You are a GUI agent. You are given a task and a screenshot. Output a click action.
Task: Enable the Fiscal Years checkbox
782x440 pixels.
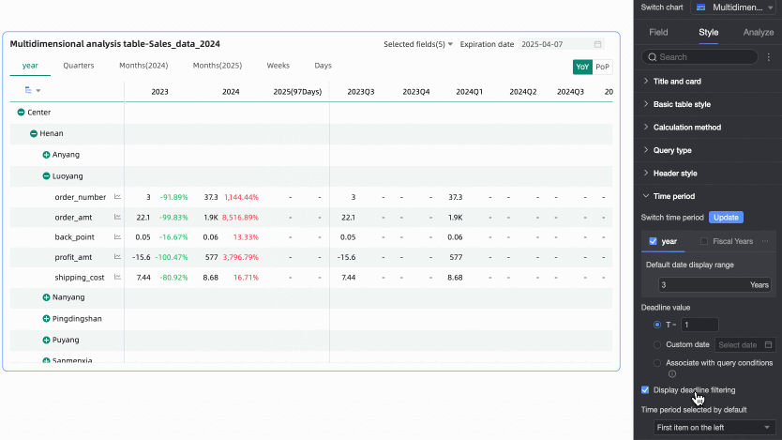[705, 241]
